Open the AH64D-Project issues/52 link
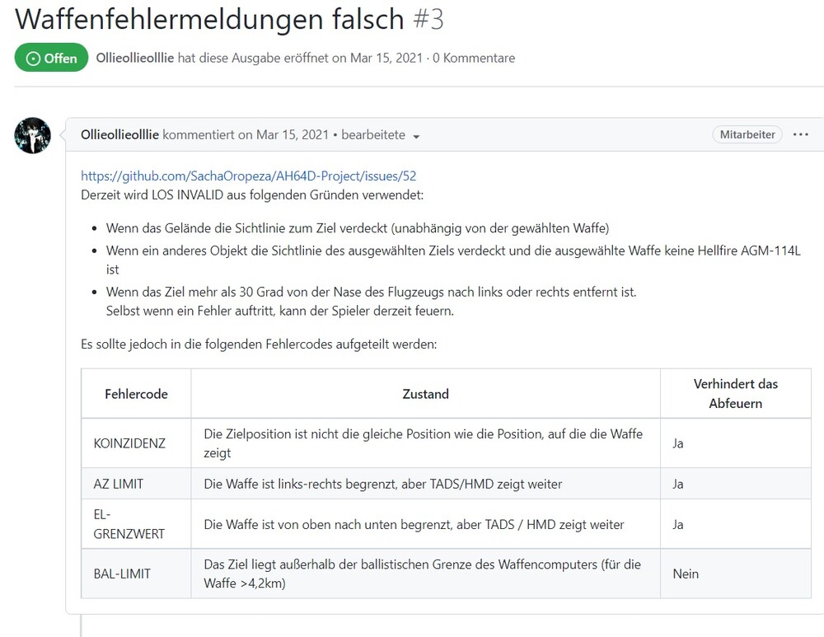Screen dimensions: 824x637 [x=249, y=176]
